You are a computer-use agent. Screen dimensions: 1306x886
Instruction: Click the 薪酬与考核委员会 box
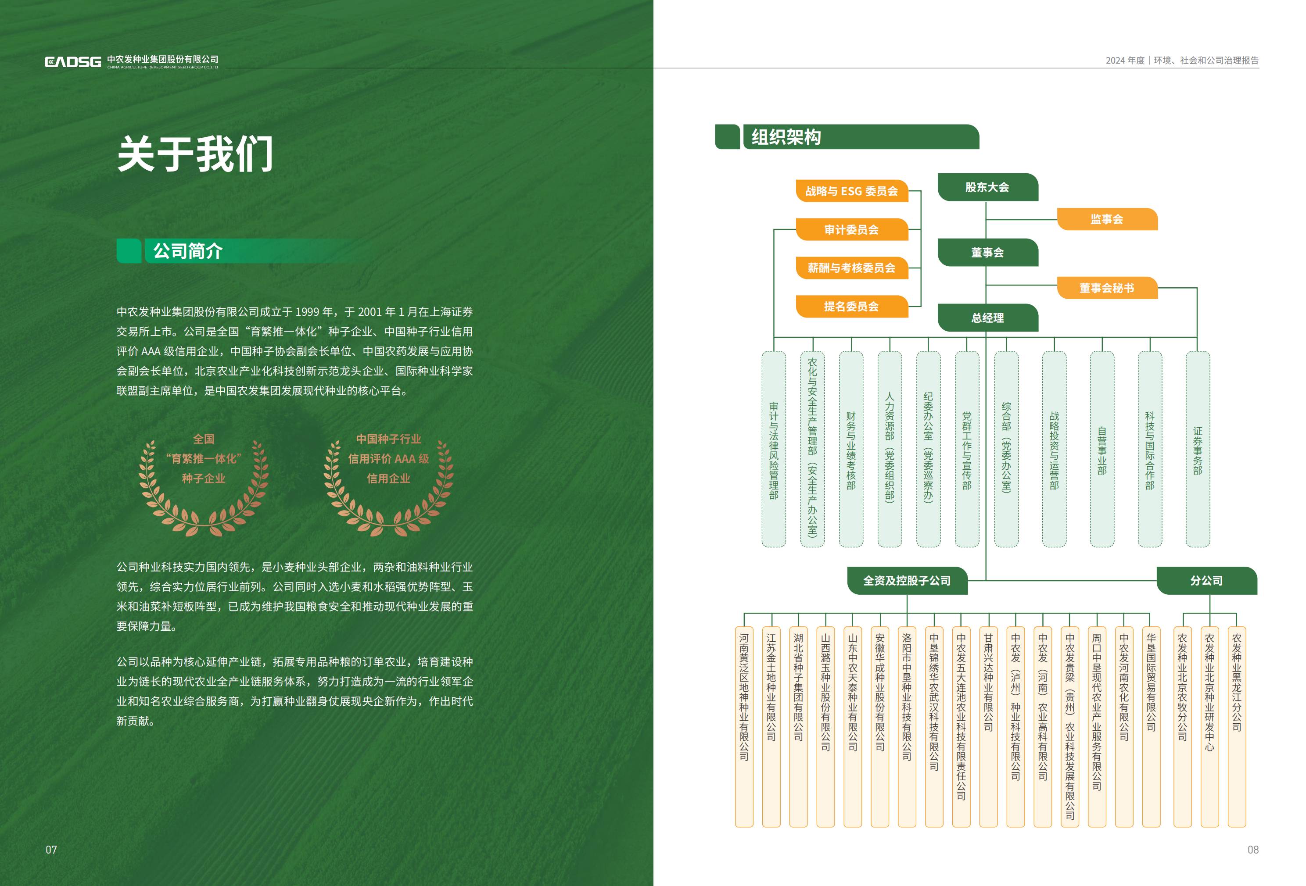coord(852,268)
